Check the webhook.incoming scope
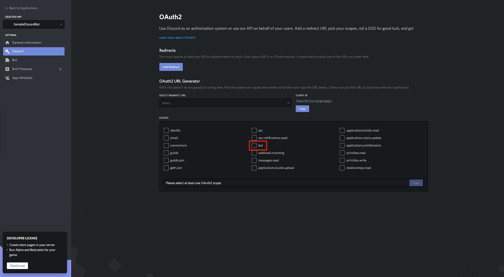The width and height of the screenshot is (504, 277). pyautogui.click(x=254, y=153)
